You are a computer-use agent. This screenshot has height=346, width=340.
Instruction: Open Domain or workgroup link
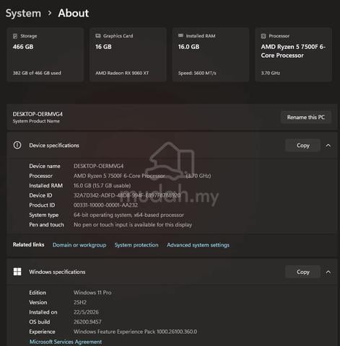79,245
